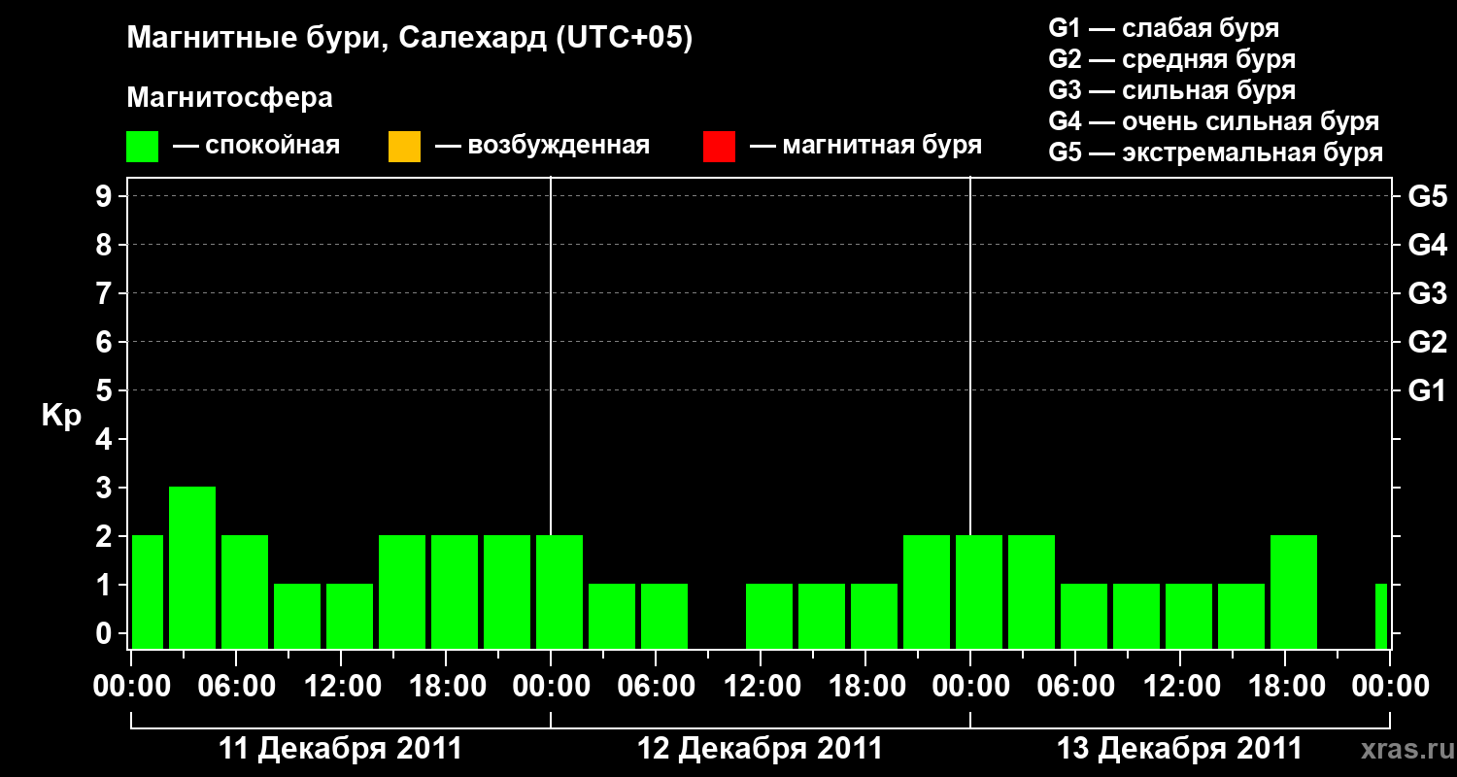Screen dimensions: 1457x777
Task: Click the 'Магнитосфера' legend heading
Action: tap(230, 98)
